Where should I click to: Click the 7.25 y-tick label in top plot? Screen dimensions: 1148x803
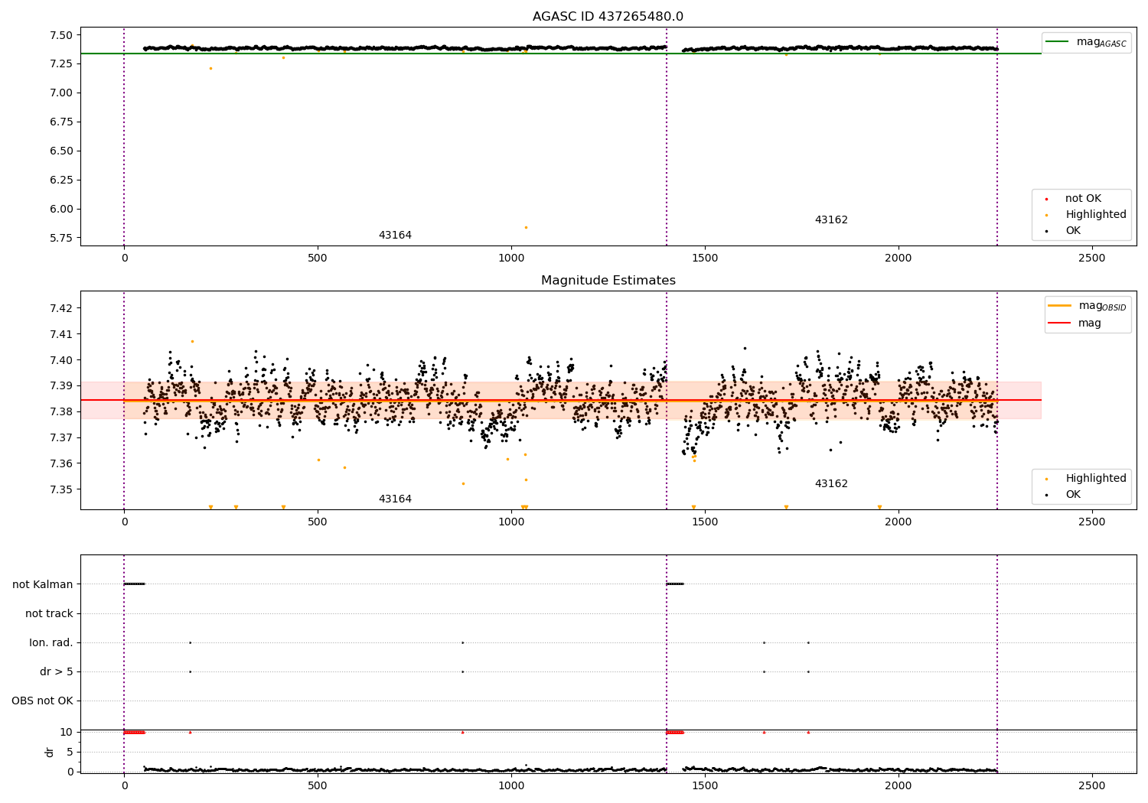(x=61, y=64)
